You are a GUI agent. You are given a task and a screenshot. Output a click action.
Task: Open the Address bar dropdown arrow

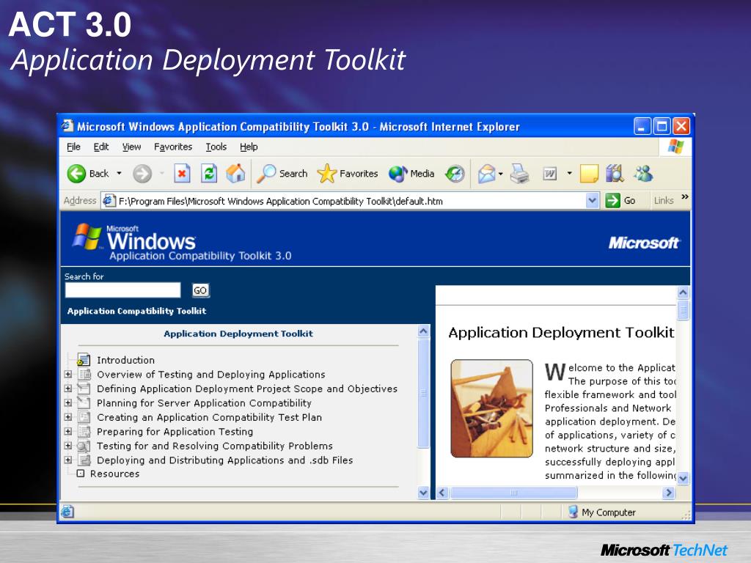(x=593, y=201)
